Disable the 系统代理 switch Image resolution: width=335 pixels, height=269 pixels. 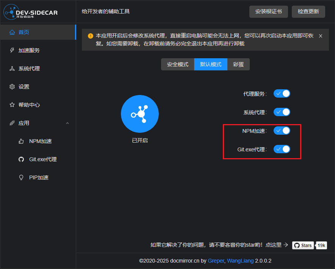pyautogui.click(x=282, y=112)
